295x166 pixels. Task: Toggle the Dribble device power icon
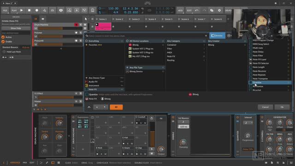[x=173, y=117]
